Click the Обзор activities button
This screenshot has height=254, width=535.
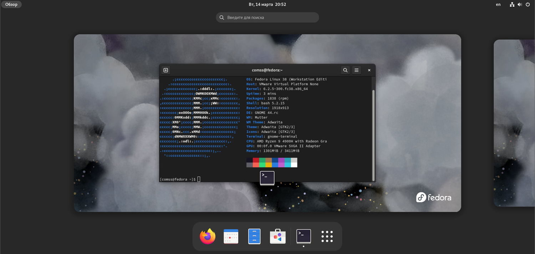coord(11,5)
